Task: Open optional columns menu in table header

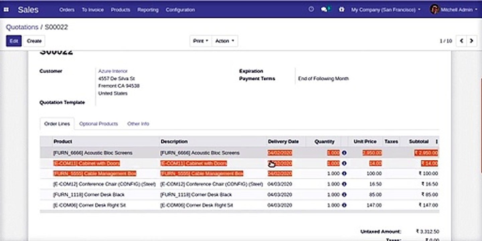Action: (436, 142)
